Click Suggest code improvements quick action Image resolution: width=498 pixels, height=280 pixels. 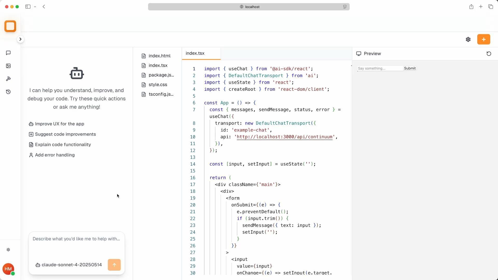[x=65, y=134]
